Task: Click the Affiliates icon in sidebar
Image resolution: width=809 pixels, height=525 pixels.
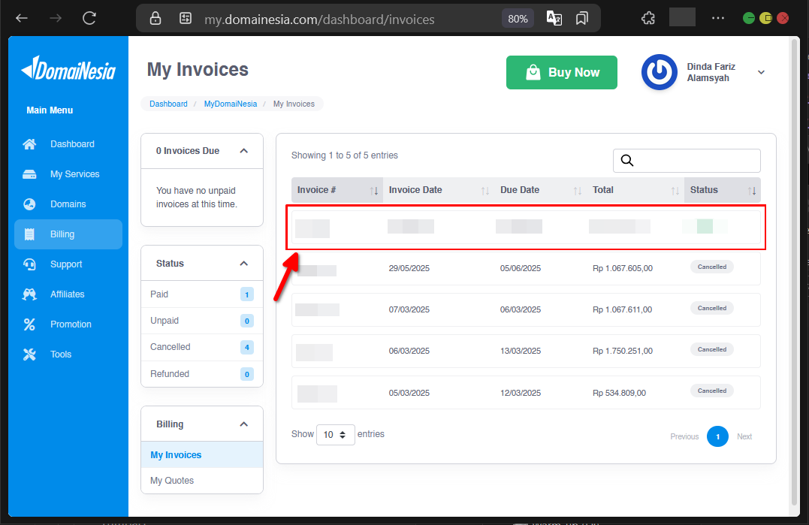Action: (x=29, y=294)
